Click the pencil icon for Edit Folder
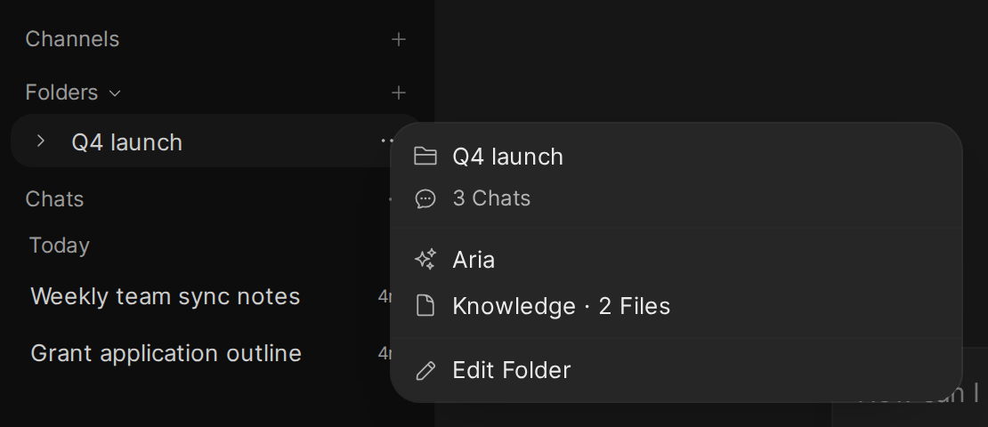988x427 pixels. (x=425, y=370)
